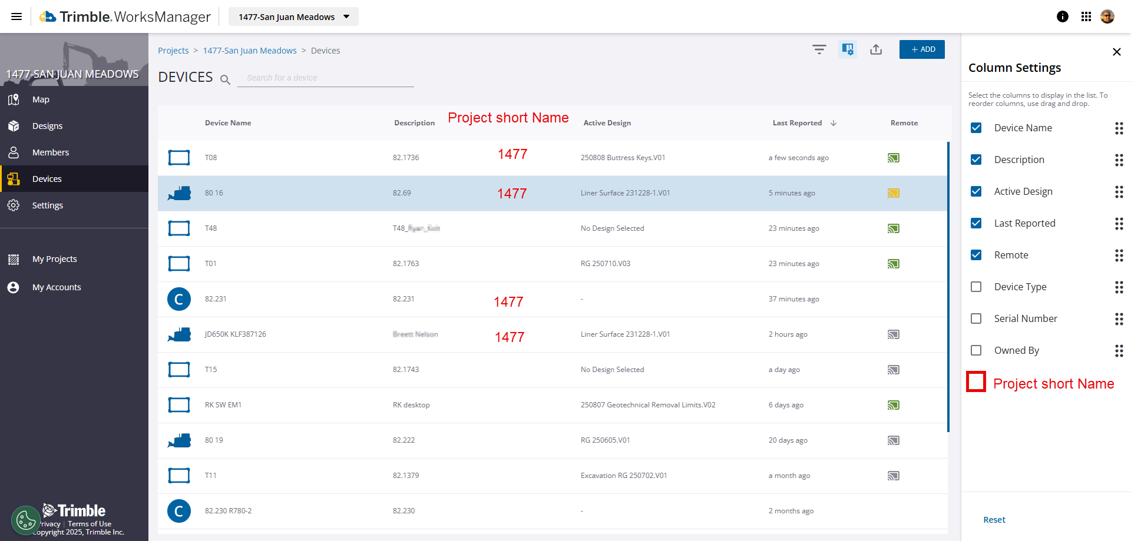This screenshot has width=1131, height=541.
Task: Click the Reset link in Column Settings
Action: click(994, 520)
